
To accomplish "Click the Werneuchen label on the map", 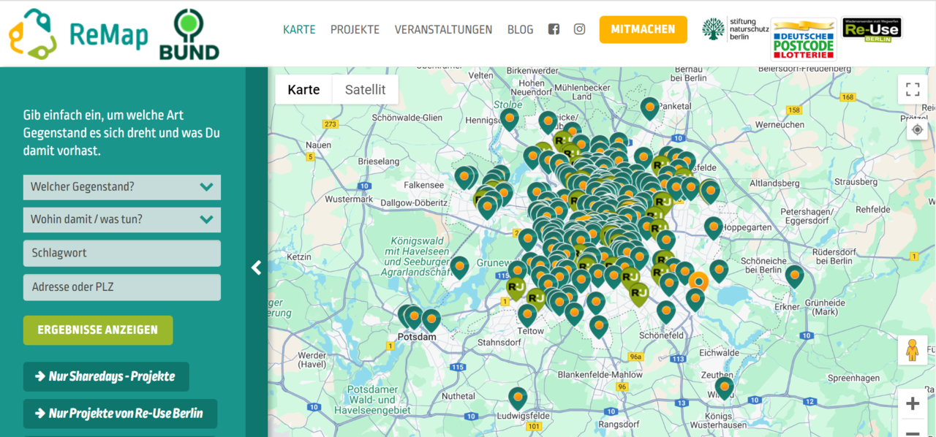I will click(x=780, y=125).
